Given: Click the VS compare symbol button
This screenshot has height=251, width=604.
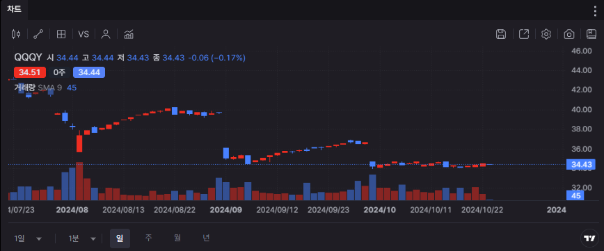Looking at the screenshot, I should [84, 34].
